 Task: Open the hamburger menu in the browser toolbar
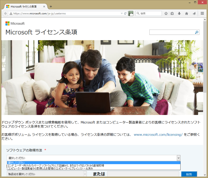tap(202, 13)
